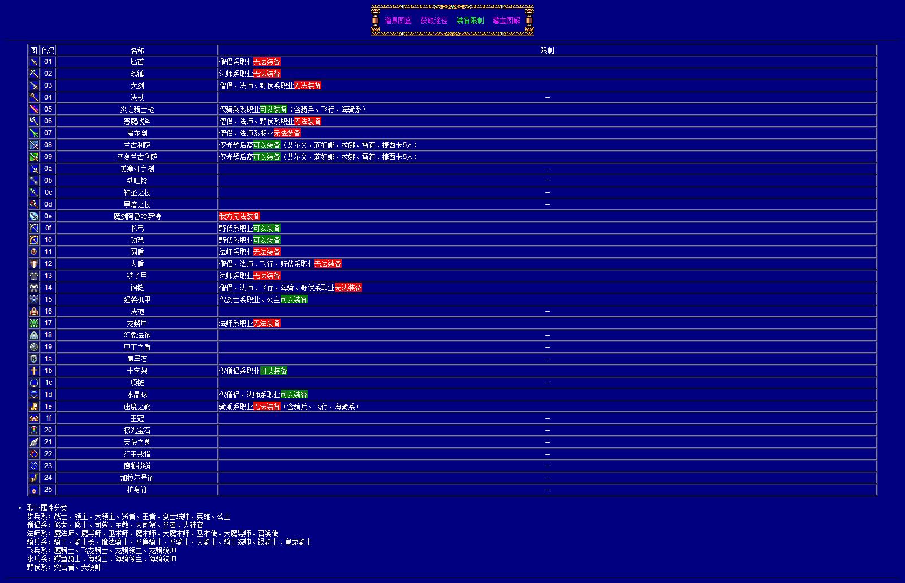Select the item name 强袭机甲

(137, 299)
